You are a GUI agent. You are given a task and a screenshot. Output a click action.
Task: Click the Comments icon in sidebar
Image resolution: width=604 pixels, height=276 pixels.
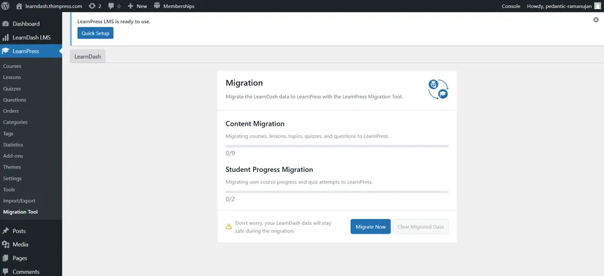pyautogui.click(x=5, y=272)
